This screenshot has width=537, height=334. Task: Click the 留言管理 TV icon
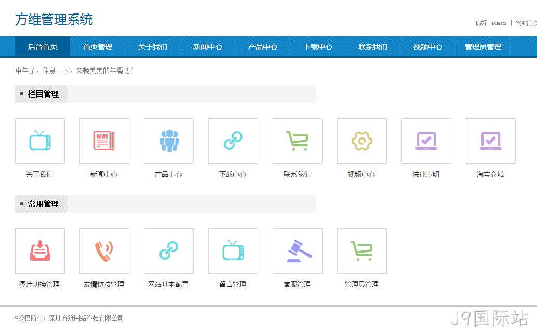[x=233, y=251]
